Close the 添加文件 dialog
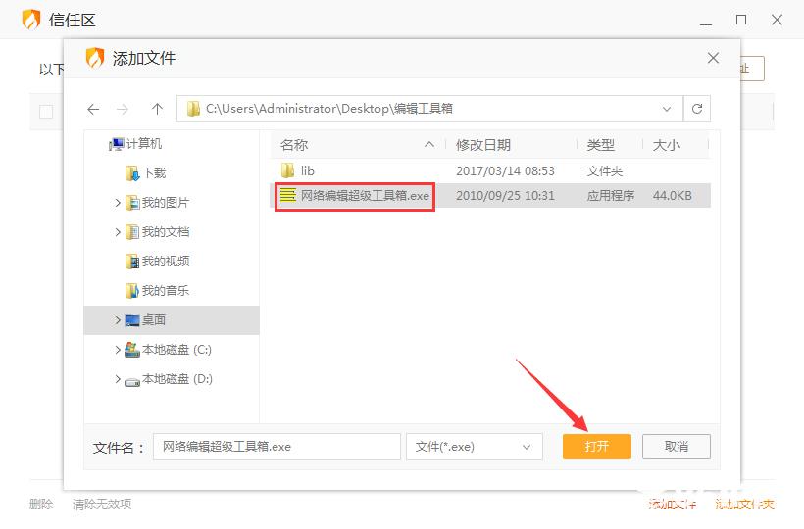The width and height of the screenshot is (804, 529). pos(713,58)
